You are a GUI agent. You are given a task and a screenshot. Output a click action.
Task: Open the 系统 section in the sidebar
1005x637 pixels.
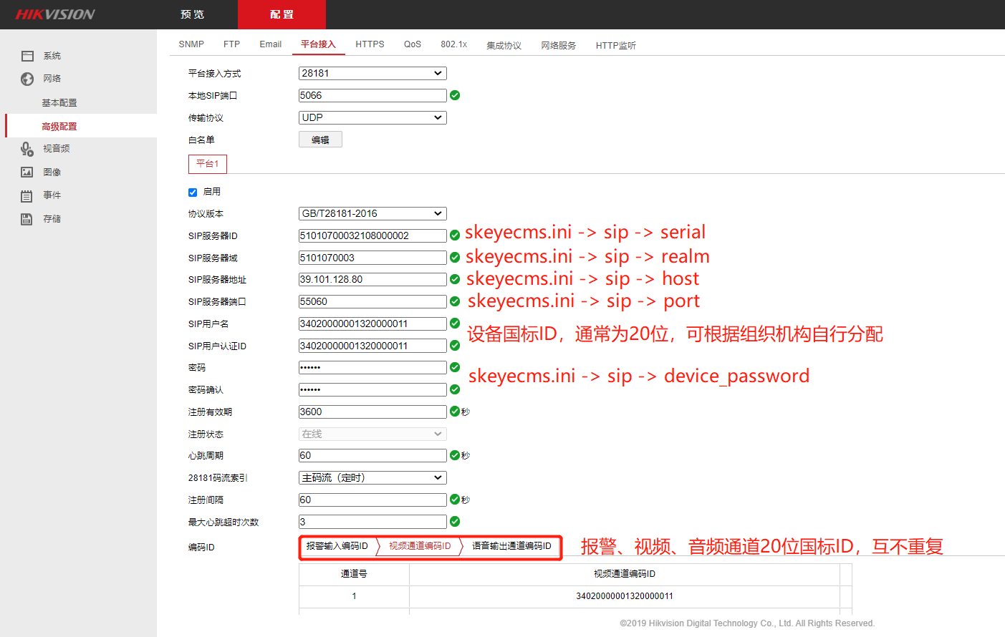pyautogui.click(x=51, y=55)
